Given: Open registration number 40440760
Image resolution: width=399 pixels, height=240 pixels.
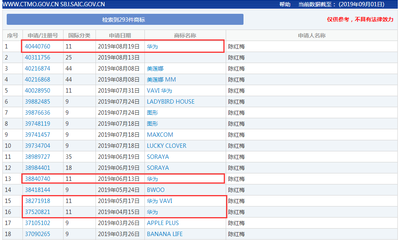Looking at the screenshot, I should [x=37, y=47].
